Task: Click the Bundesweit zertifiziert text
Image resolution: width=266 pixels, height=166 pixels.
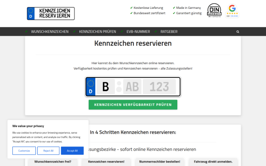Action: pos(149,13)
